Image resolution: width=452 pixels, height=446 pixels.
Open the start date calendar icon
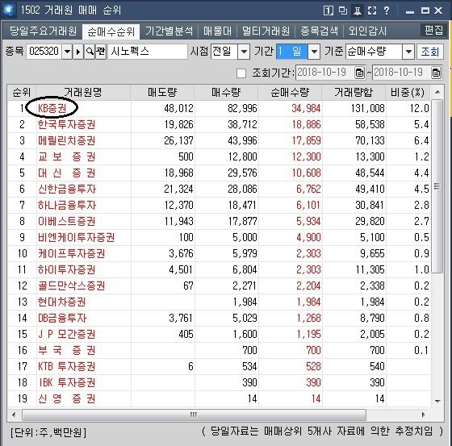tap(359, 73)
